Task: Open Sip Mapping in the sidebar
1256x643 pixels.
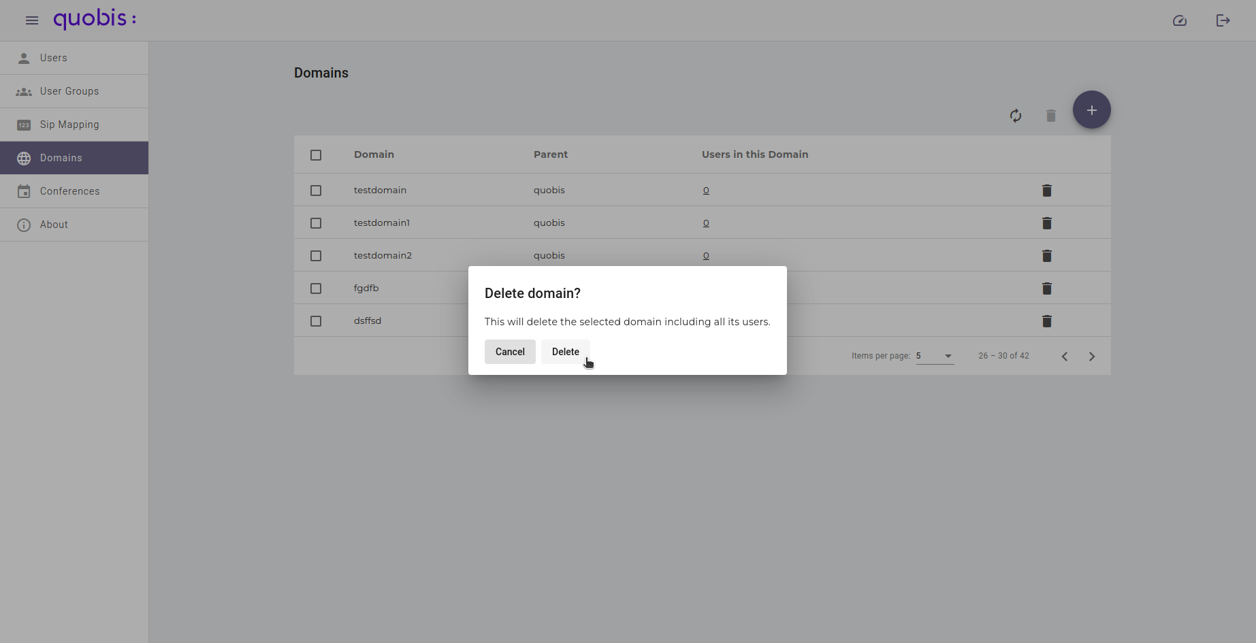Action: pos(74,125)
